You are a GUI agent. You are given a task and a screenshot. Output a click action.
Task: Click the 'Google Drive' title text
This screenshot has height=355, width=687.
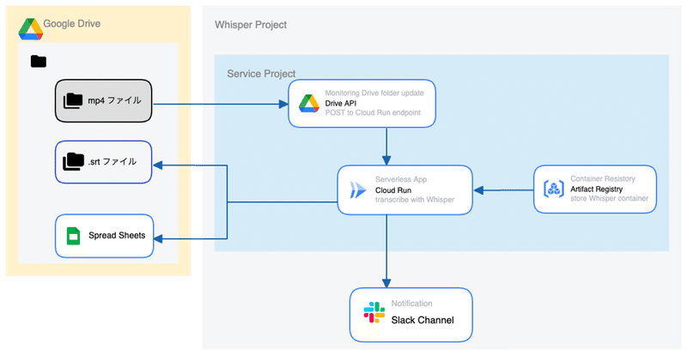pyautogui.click(x=72, y=24)
